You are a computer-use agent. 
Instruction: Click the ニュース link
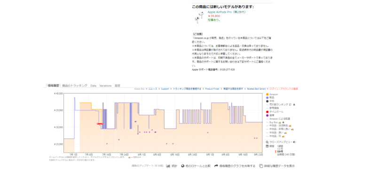153,89
